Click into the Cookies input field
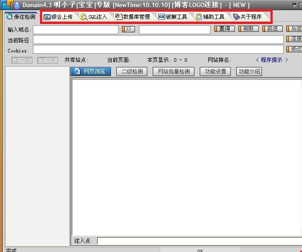The width and height of the screenshot is (302, 252). tap(158, 50)
